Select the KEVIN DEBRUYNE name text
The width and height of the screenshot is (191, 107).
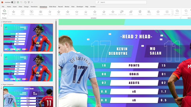[x=118, y=51]
